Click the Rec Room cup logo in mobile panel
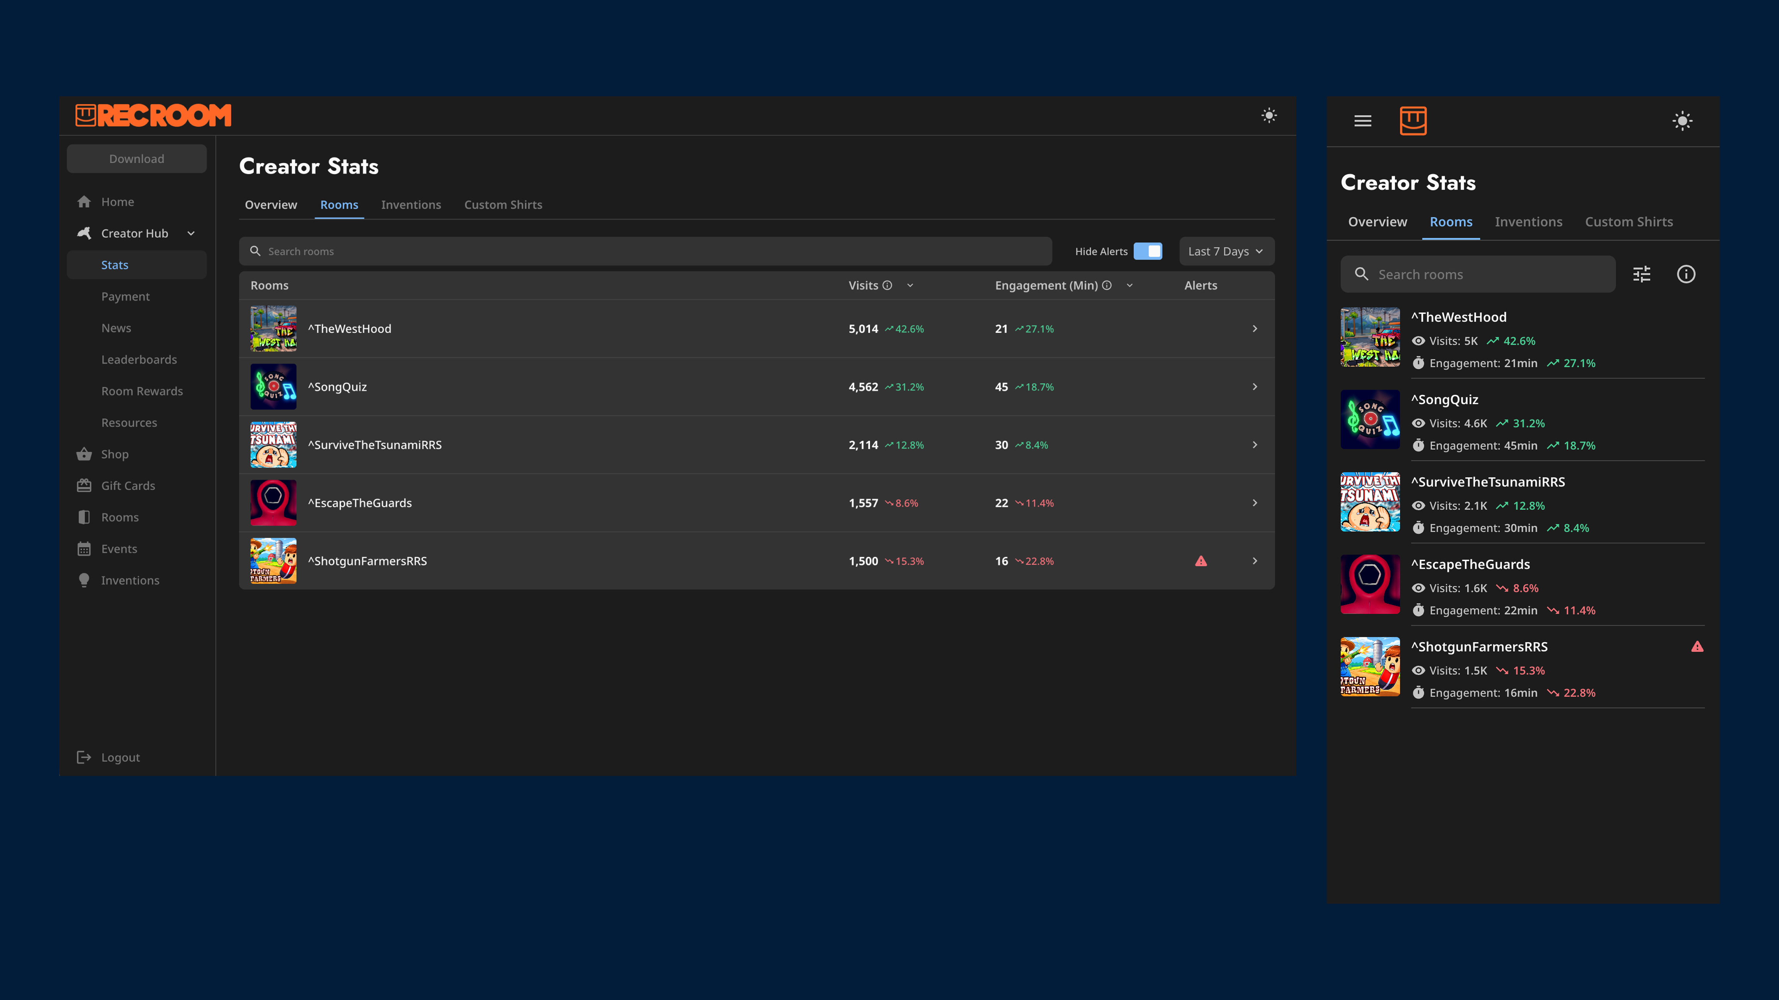The image size is (1779, 1000). point(1413,121)
